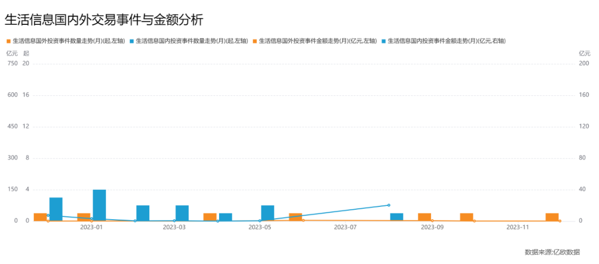Click the 750 value on the left axis
This screenshot has width=599, height=264.
coord(12,64)
